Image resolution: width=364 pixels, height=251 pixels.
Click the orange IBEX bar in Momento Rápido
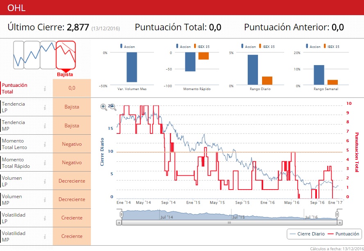pos(203,56)
